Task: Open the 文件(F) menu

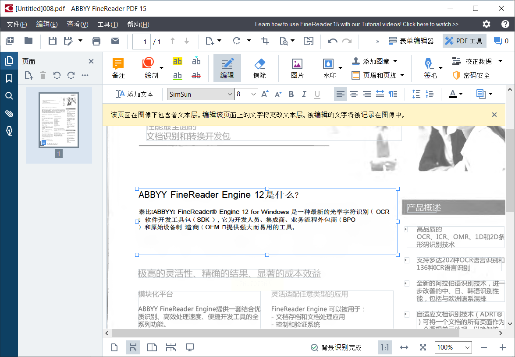Action: pos(17,24)
